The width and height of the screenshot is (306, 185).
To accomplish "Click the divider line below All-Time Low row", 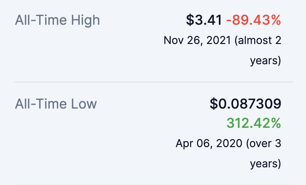I will 154,184.
